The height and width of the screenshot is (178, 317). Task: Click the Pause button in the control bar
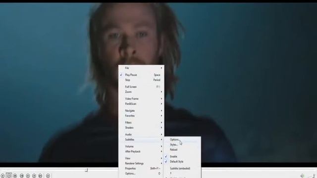[x=9, y=176]
